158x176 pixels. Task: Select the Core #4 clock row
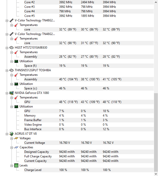(x=89, y=11)
